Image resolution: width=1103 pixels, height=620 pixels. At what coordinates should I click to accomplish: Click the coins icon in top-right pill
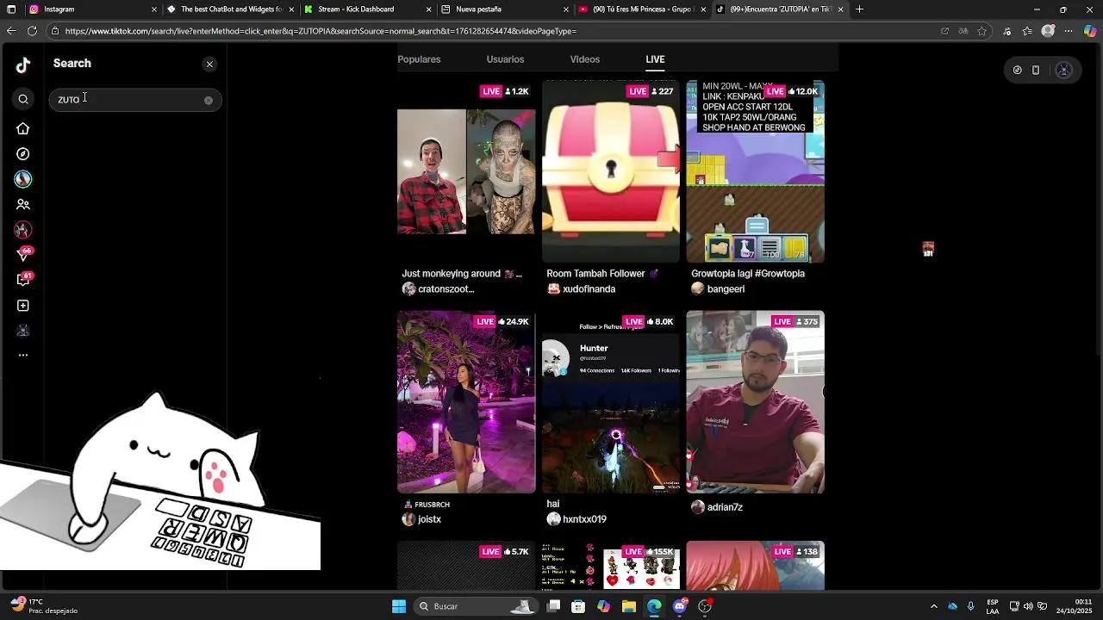click(x=1018, y=71)
